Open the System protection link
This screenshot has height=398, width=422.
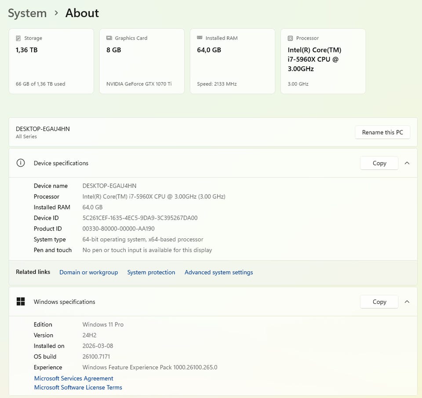tap(151, 272)
